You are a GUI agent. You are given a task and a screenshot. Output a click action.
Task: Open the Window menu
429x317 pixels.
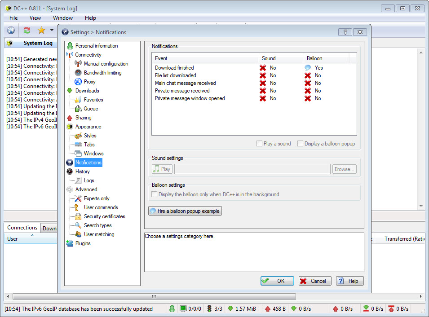pyautogui.click(x=62, y=18)
